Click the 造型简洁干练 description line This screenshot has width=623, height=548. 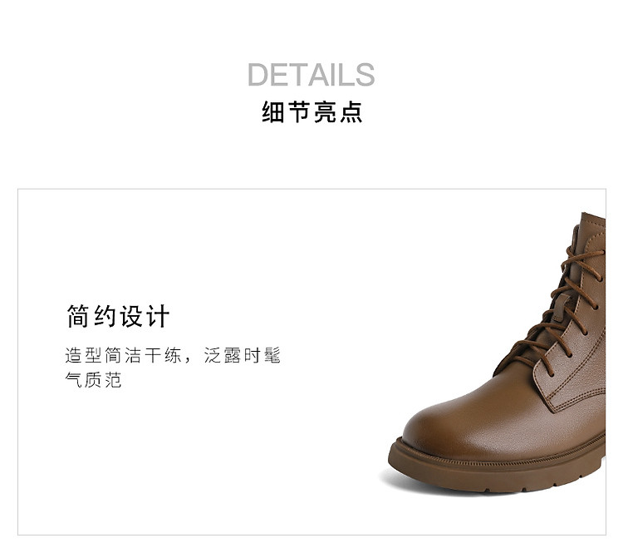point(173,355)
